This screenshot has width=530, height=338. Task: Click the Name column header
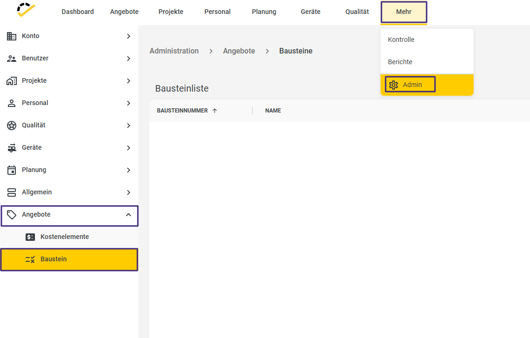273,111
